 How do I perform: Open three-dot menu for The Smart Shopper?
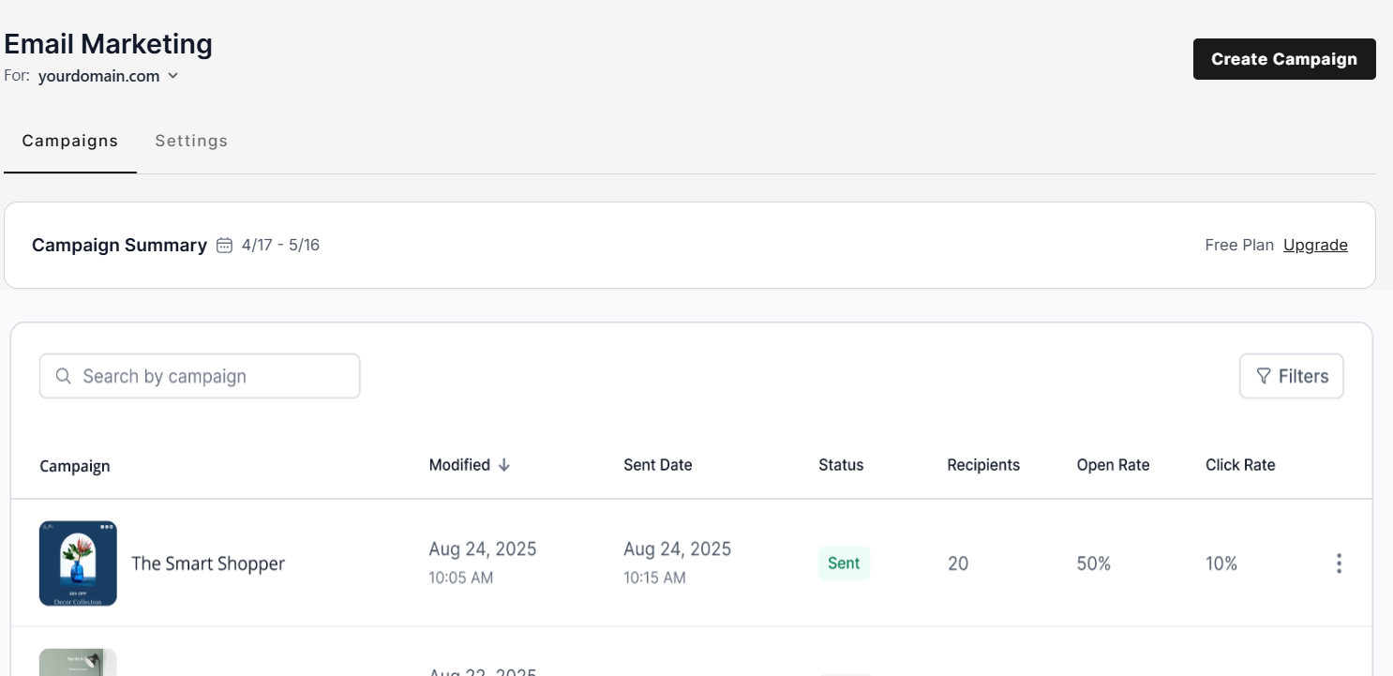pos(1339,563)
